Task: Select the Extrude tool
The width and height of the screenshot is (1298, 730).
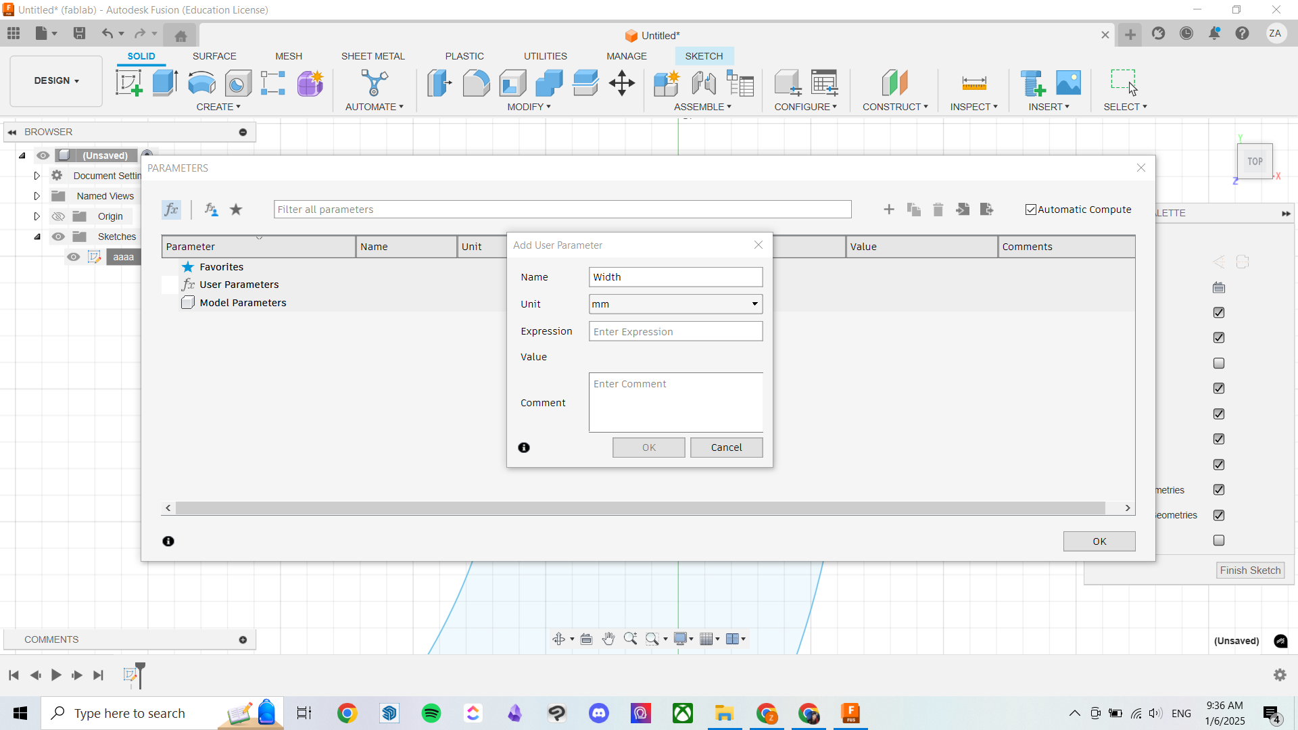Action: click(165, 83)
